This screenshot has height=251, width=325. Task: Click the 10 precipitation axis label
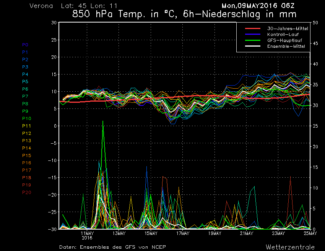pos(315,188)
